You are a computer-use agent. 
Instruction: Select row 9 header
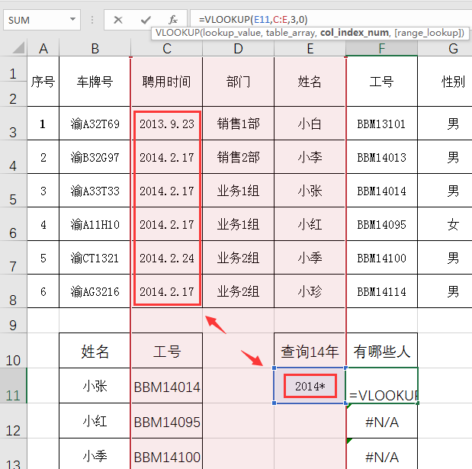13,320
